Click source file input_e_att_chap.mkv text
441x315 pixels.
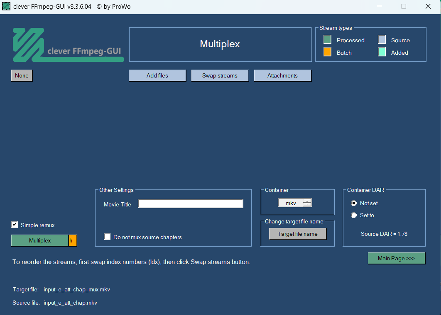(70, 303)
